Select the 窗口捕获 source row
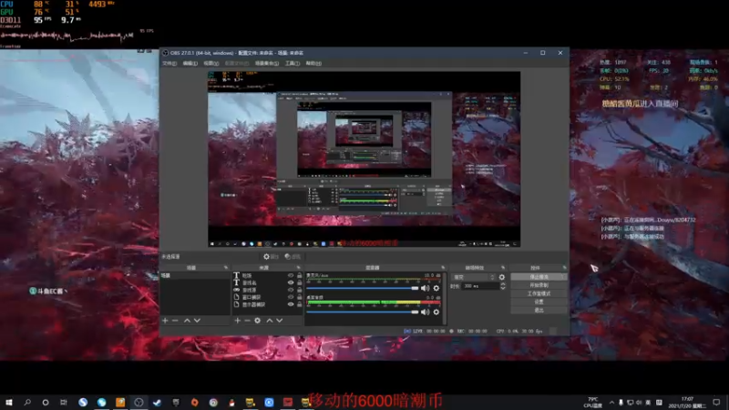 267,297
